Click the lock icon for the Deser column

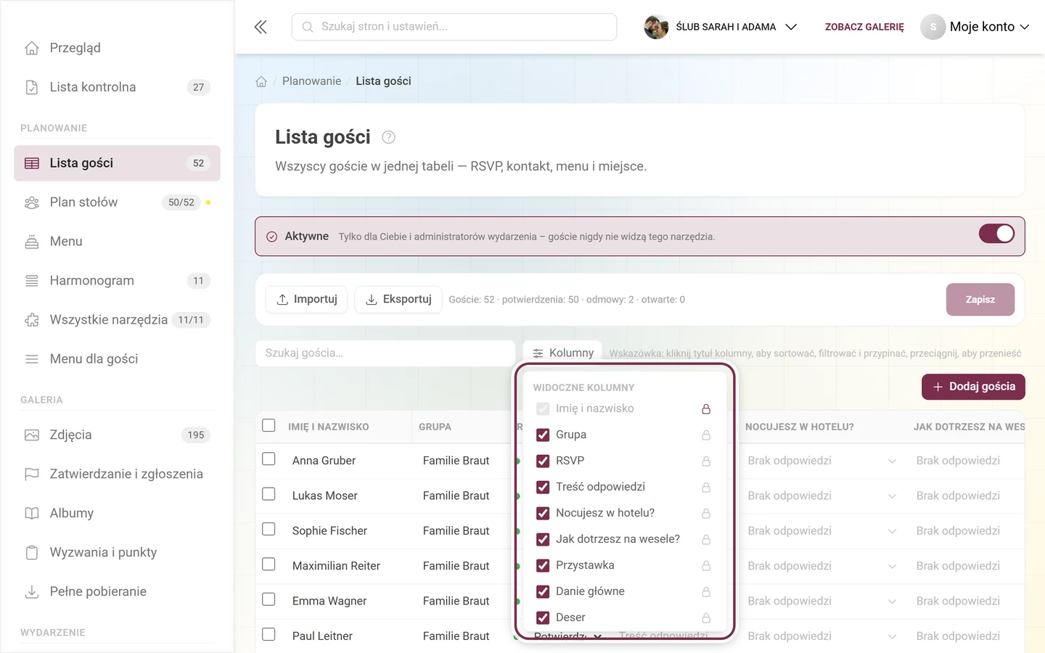pos(706,618)
